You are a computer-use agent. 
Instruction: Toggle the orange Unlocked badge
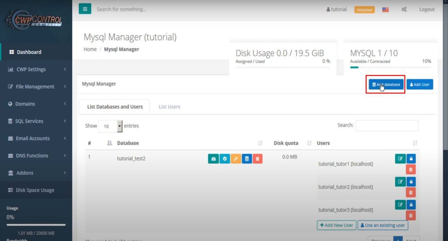click(x=364, y=10)
